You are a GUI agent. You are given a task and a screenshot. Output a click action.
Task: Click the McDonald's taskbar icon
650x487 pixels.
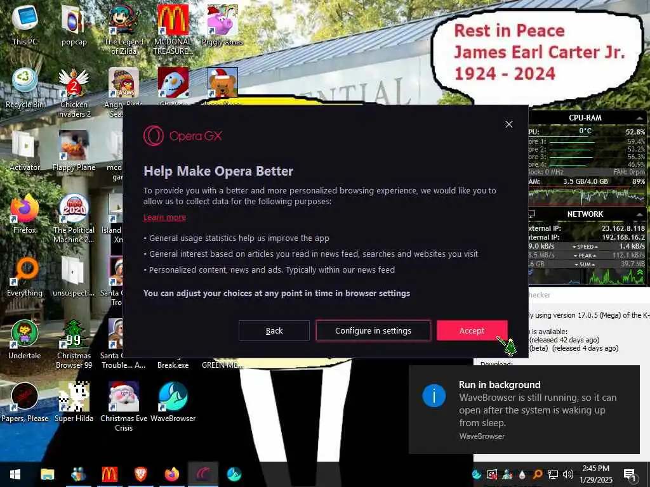(x=109, y=474)
